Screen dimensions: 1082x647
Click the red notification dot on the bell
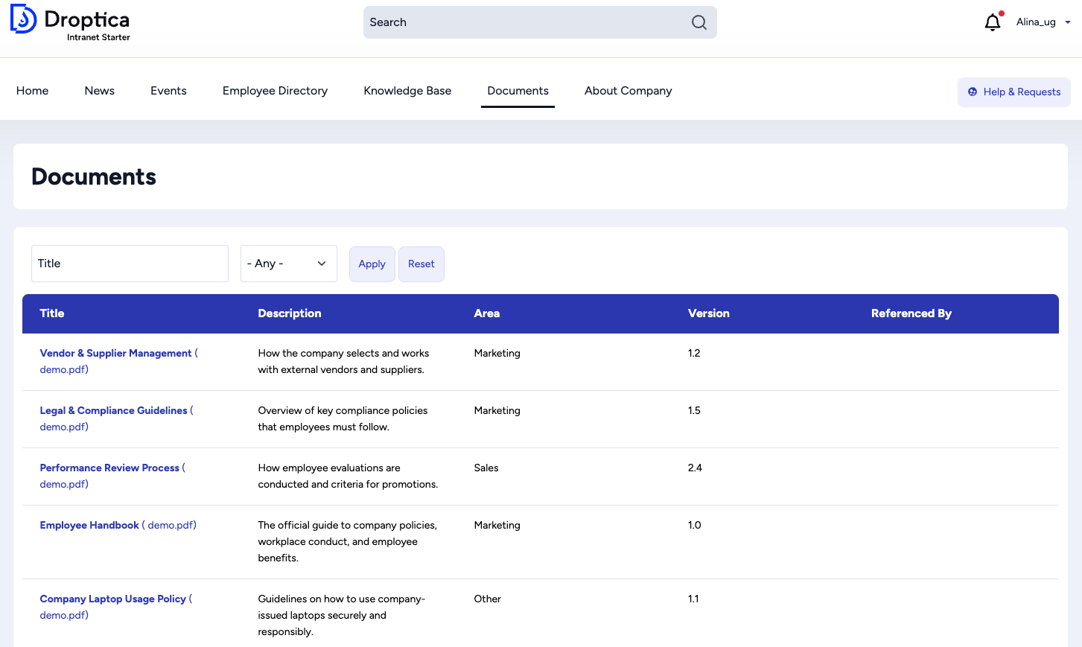click(1002, 13)
